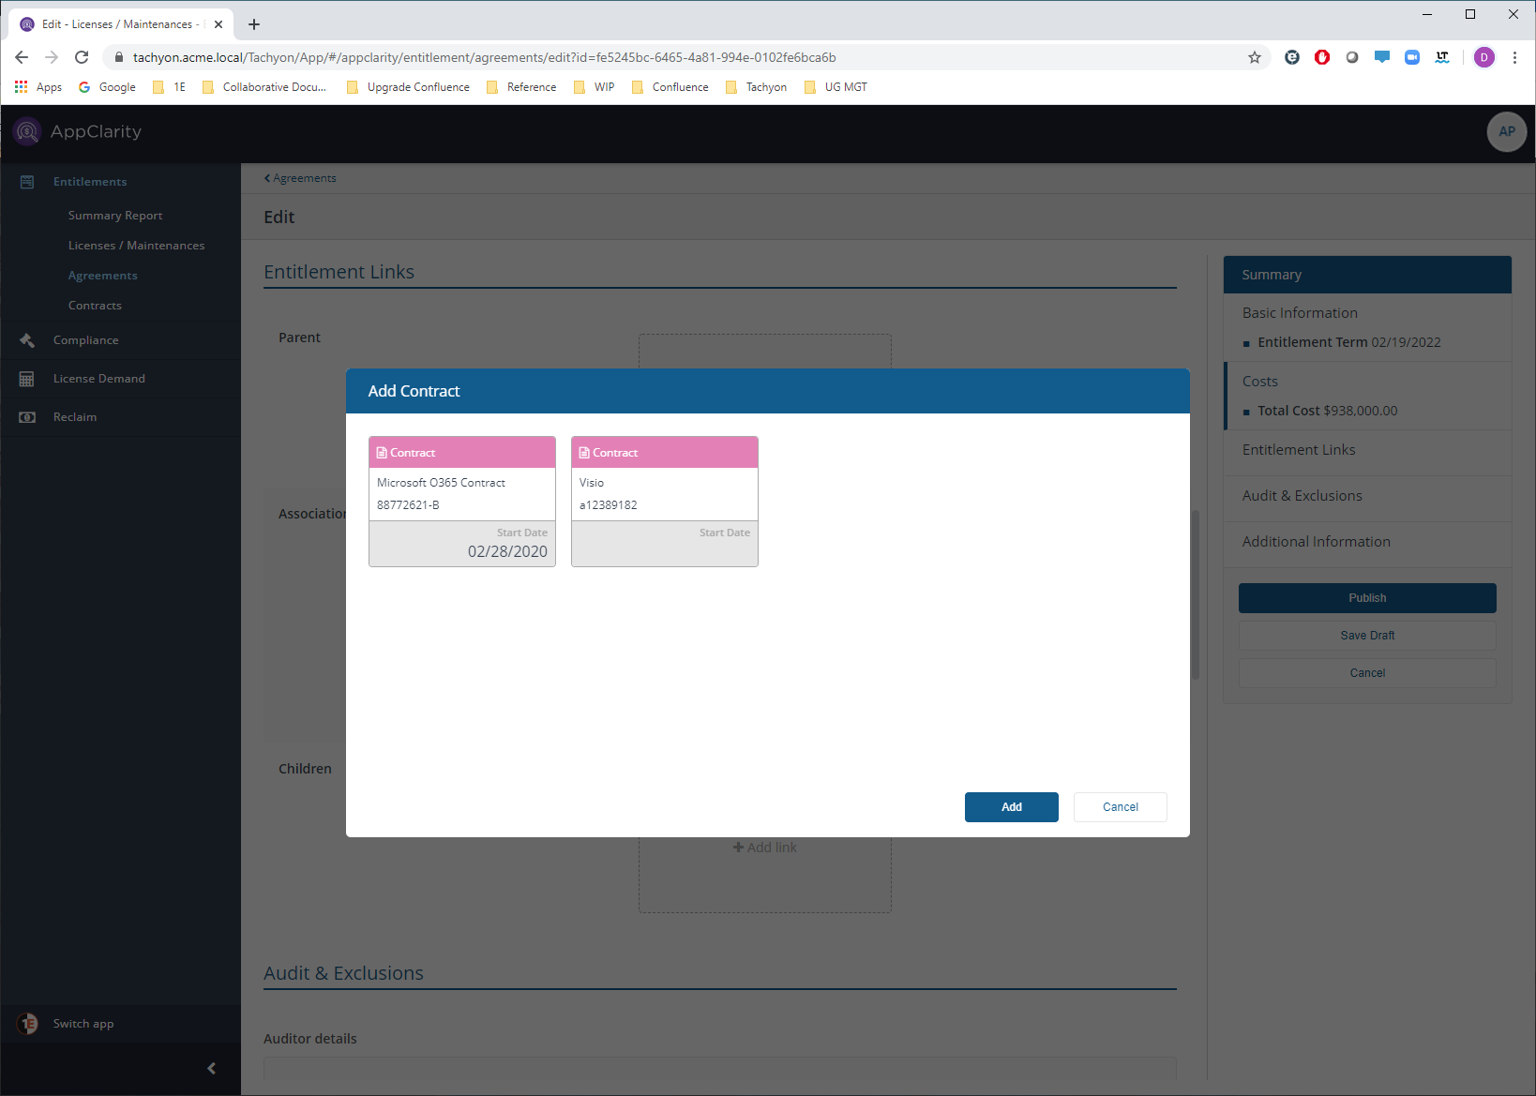1536x1096 pixels.
Task: Open the AP user avatar menu
Action: 1506,132
